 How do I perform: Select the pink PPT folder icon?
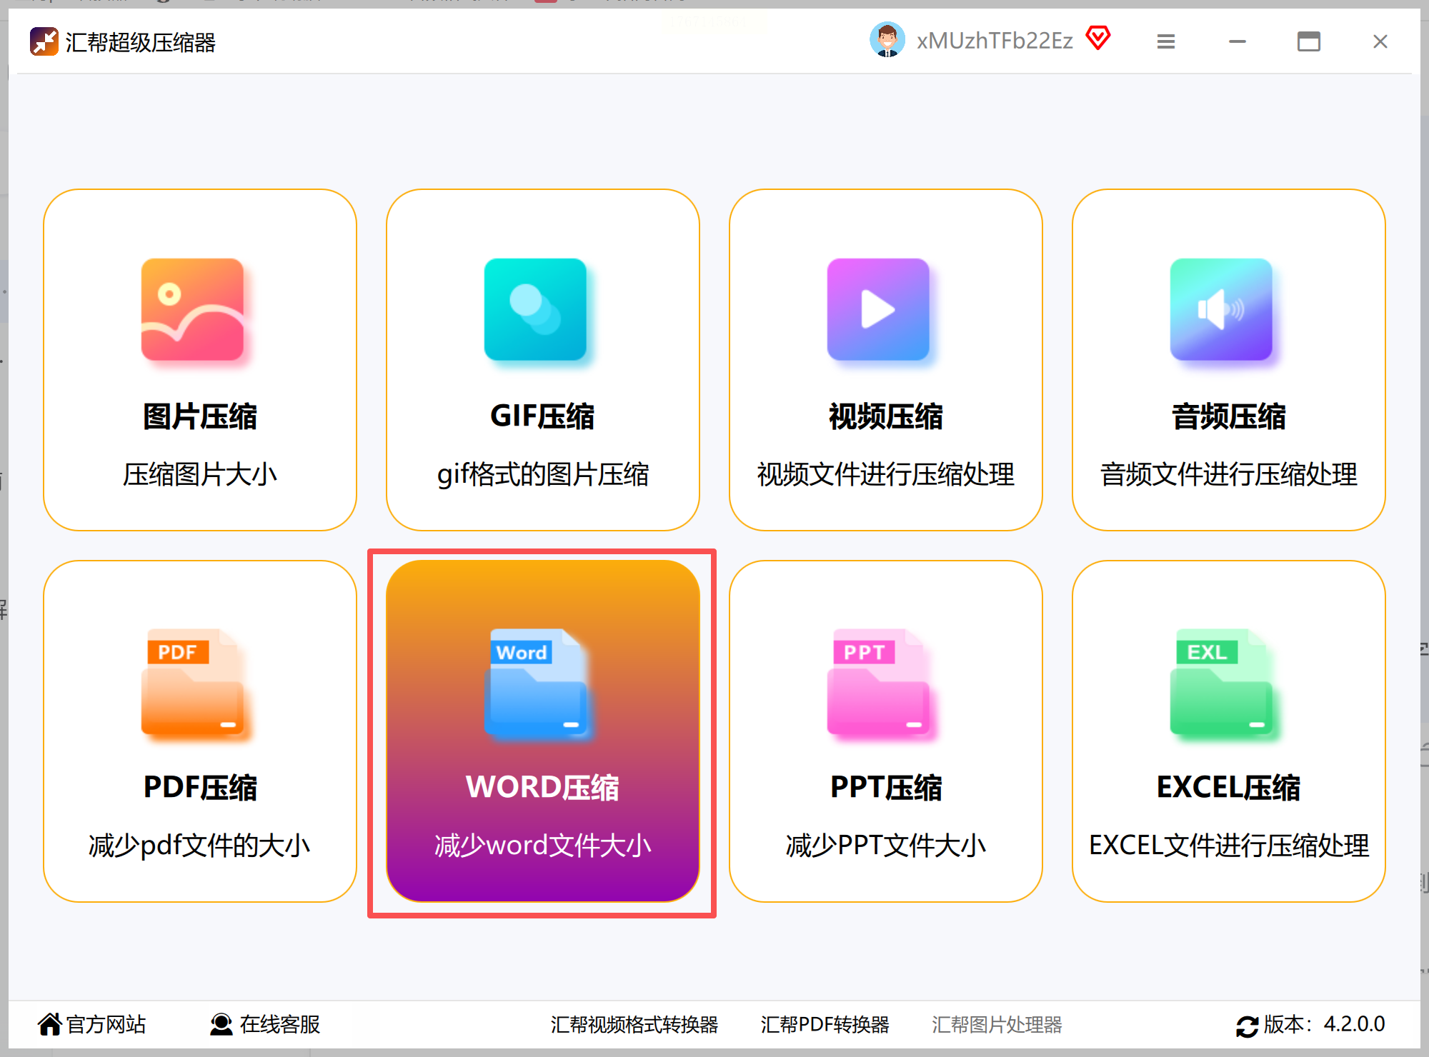pos(879,683)
